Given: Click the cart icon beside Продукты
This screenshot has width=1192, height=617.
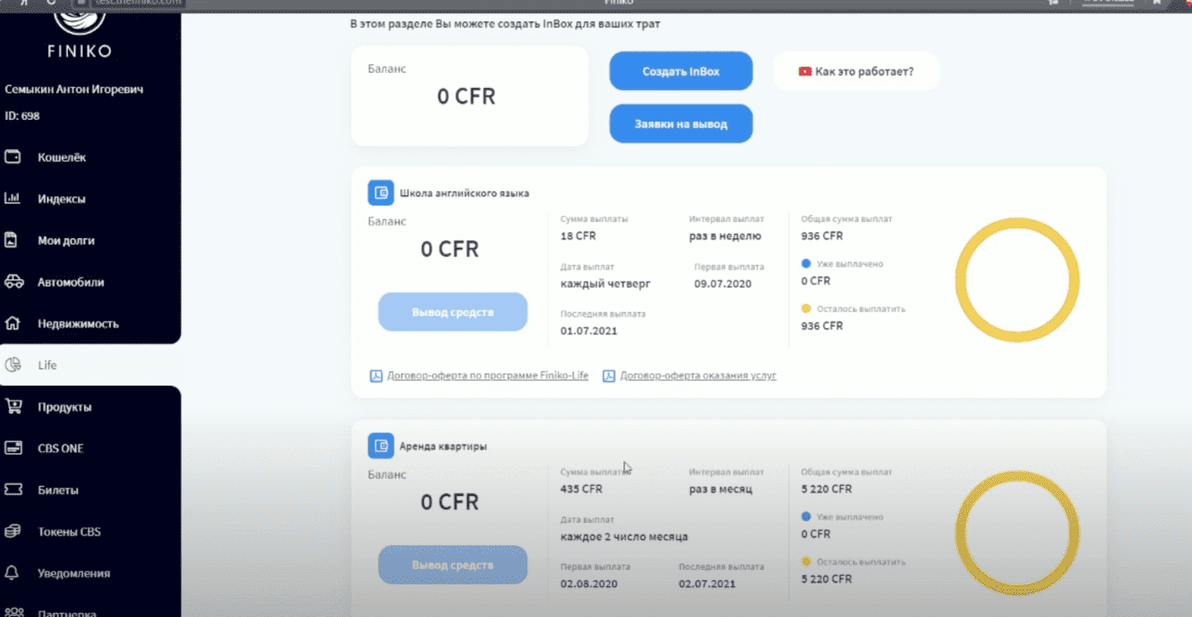Looking at the screenshot, I should (13, 407).
